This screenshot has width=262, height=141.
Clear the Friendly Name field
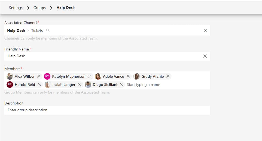point(205,56)
